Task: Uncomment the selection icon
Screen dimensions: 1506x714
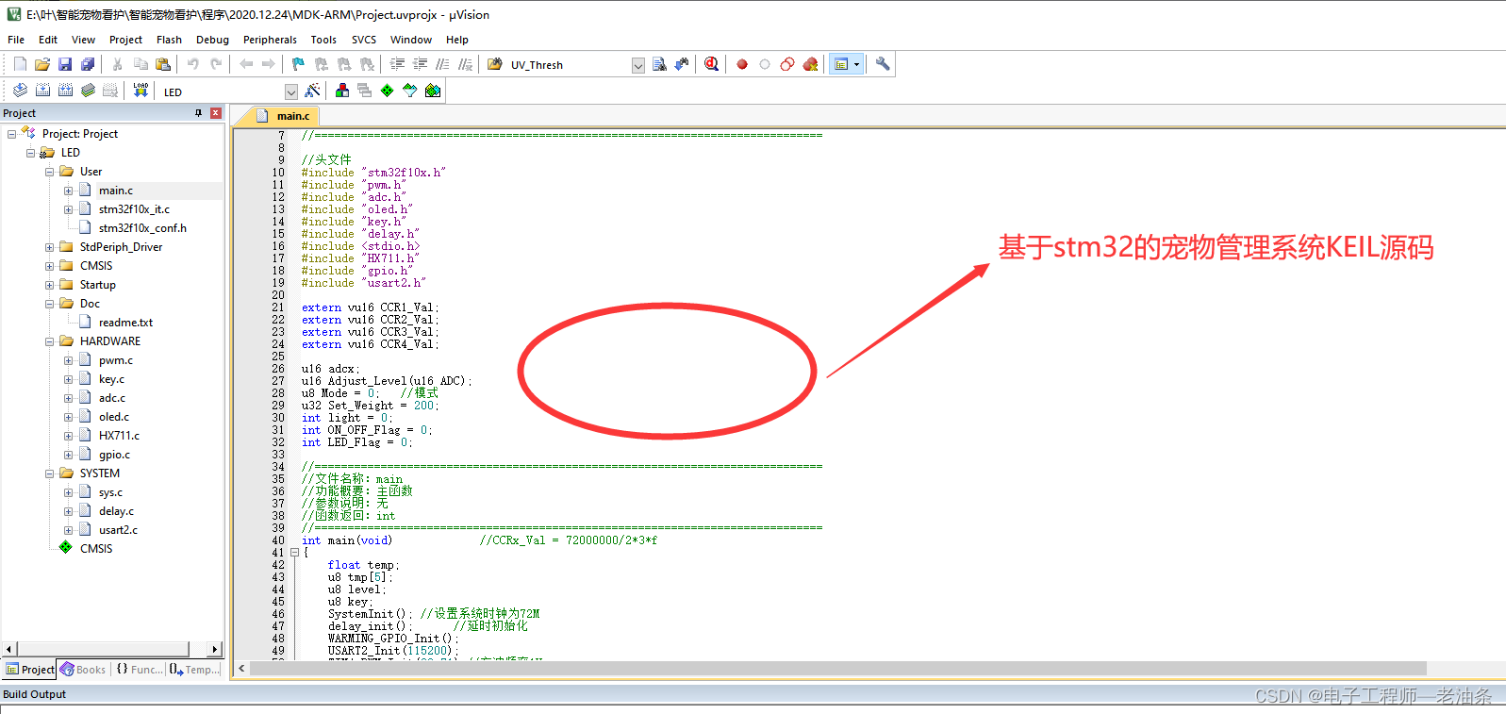Action: pyautogui.click(x=465, y=64)
